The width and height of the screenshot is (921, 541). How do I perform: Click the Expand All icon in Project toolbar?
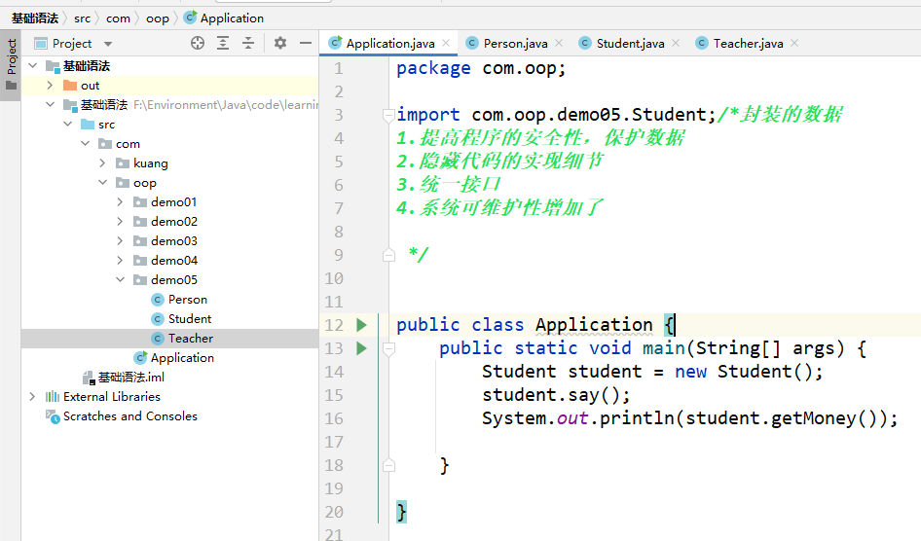pos(223,43)
